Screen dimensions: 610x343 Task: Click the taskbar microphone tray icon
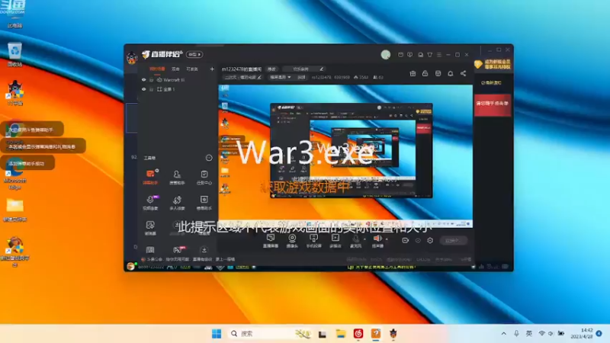pyautogui.click(x=516, y=333)
